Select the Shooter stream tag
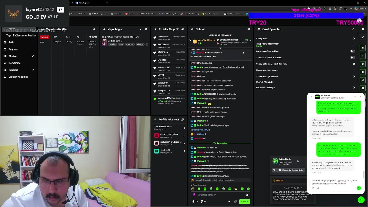 click(x=130, y=45)
